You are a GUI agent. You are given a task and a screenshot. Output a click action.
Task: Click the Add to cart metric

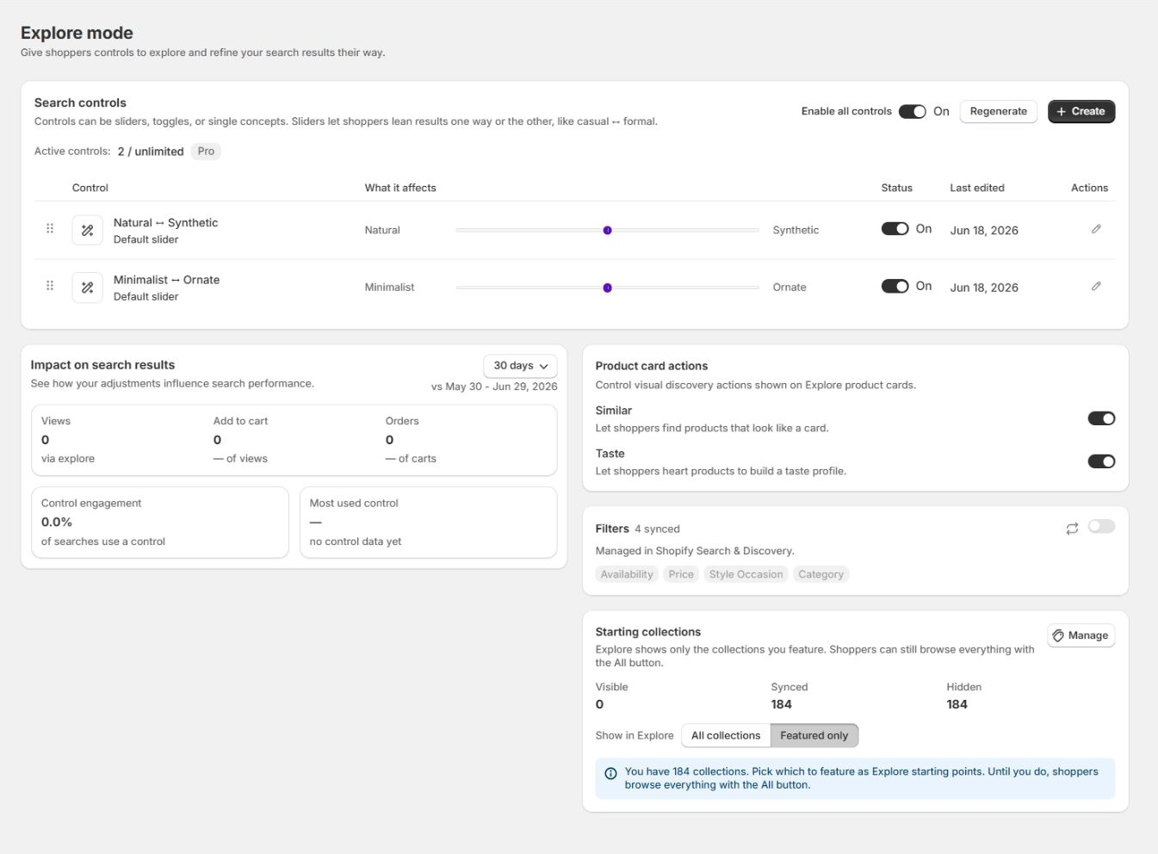point(240,439)
